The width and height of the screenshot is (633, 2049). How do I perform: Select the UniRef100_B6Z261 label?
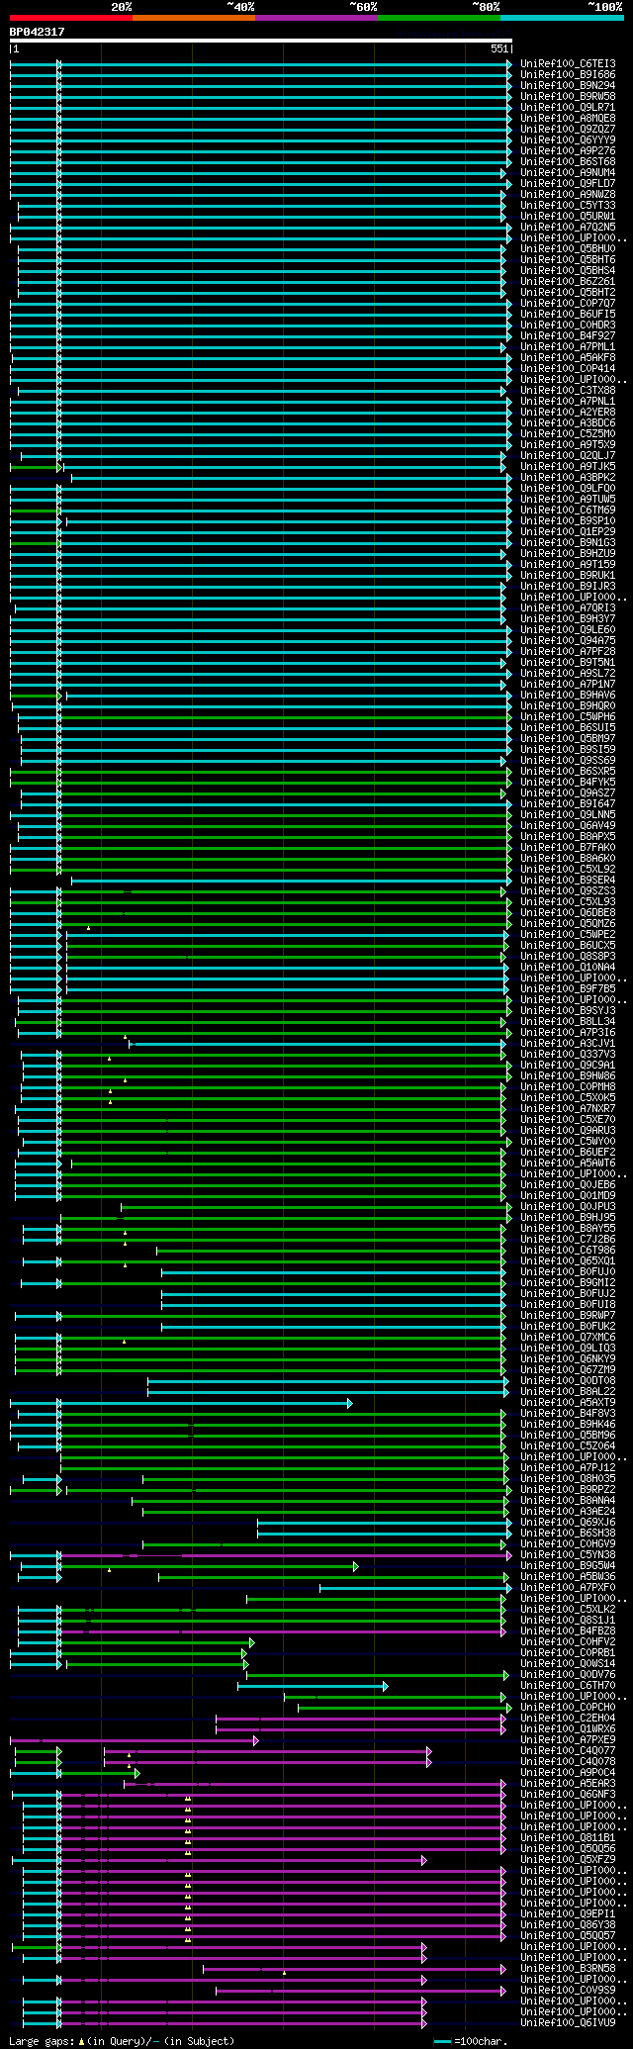click(x=568, y=282)
